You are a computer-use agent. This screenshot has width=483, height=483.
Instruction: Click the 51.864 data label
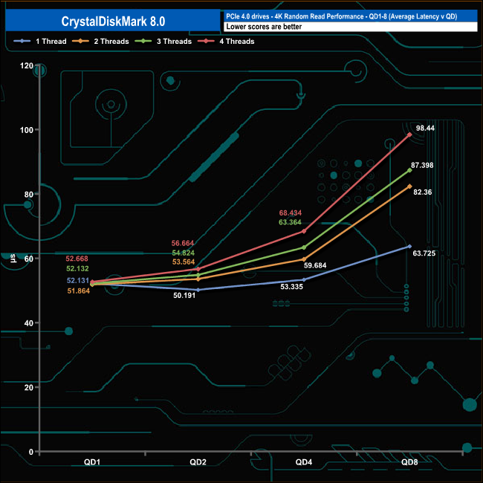point(79,291)
